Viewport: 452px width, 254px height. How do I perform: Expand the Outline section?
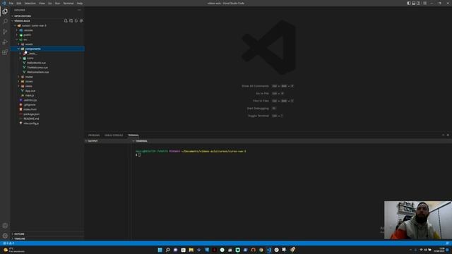pyautogui.click(x=19, y=234)
